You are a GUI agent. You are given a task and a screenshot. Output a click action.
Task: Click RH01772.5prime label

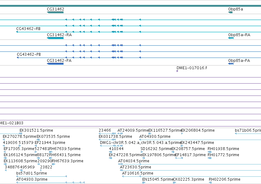click(223, 155)
